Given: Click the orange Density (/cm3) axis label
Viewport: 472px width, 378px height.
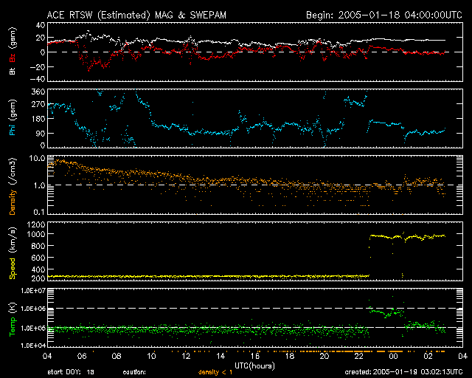Looking at the screenshot, I should pos(11,185).
